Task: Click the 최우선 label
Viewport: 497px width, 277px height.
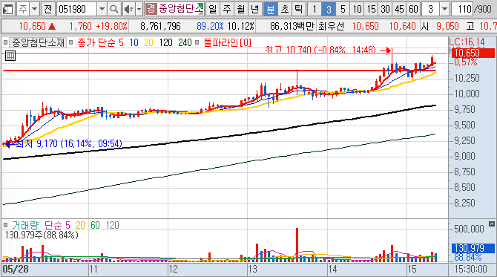Action: coord(332,26)
